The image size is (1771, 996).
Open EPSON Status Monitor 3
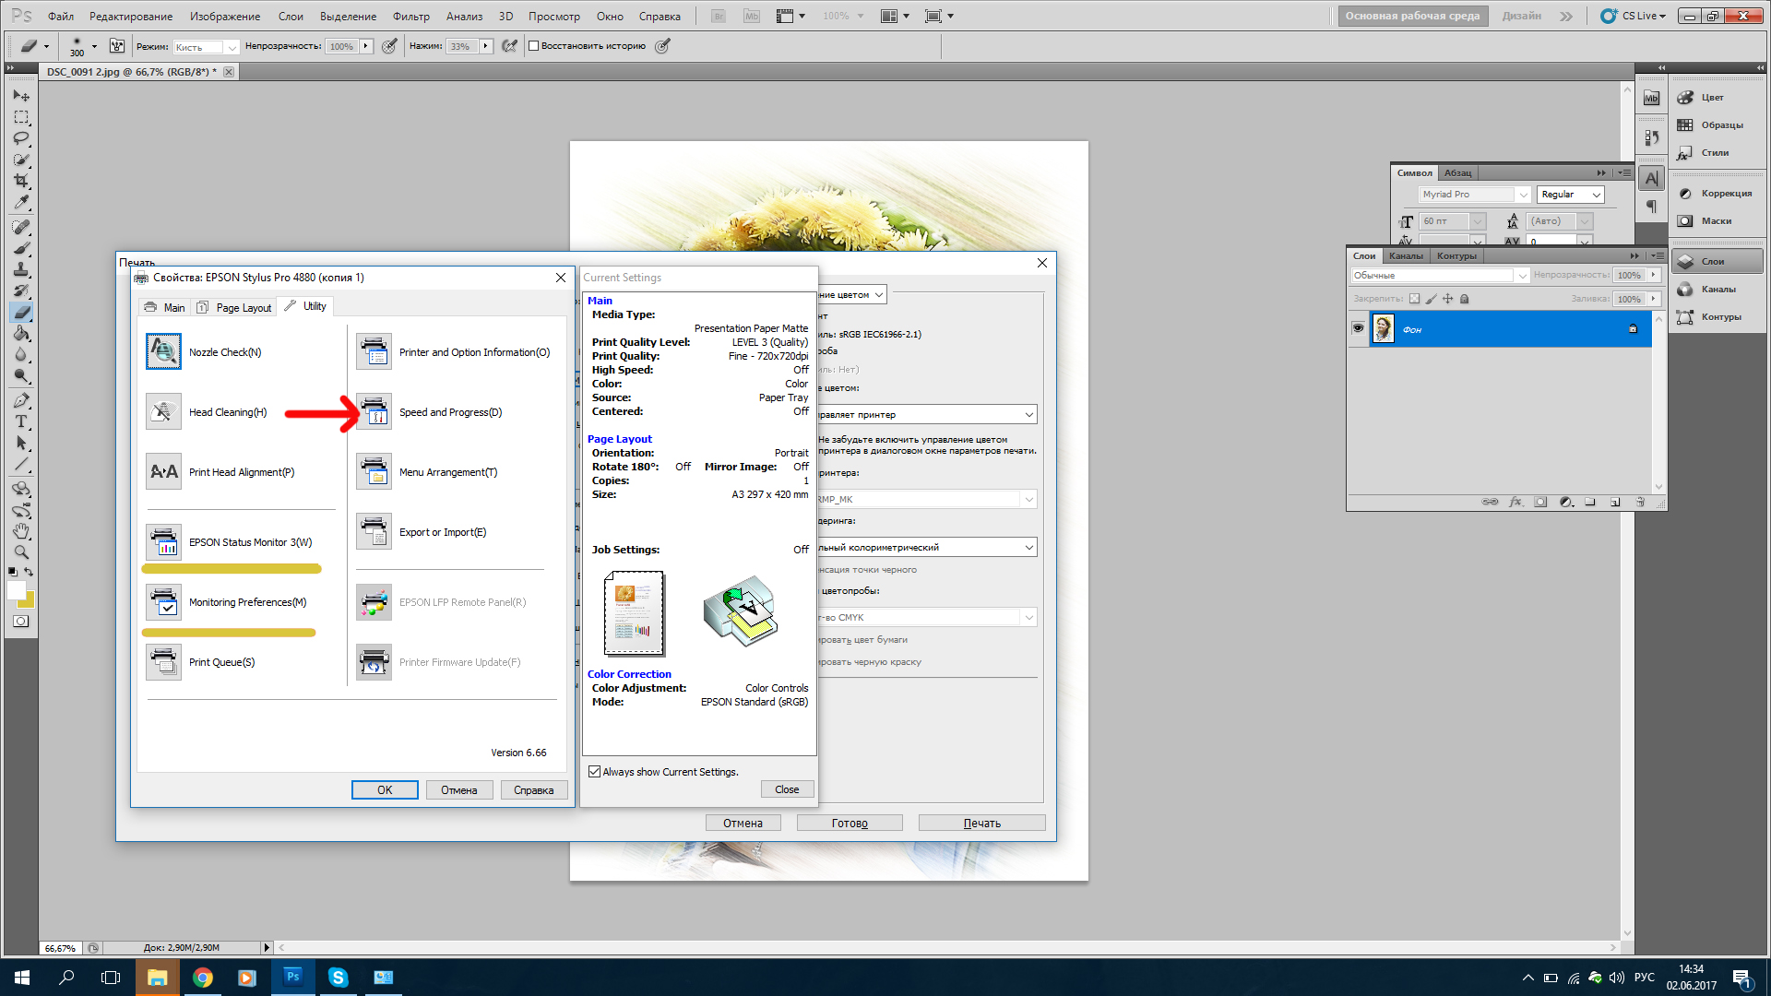(163, 542)
